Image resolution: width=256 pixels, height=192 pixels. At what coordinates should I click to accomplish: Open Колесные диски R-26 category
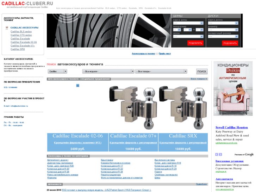58,172
